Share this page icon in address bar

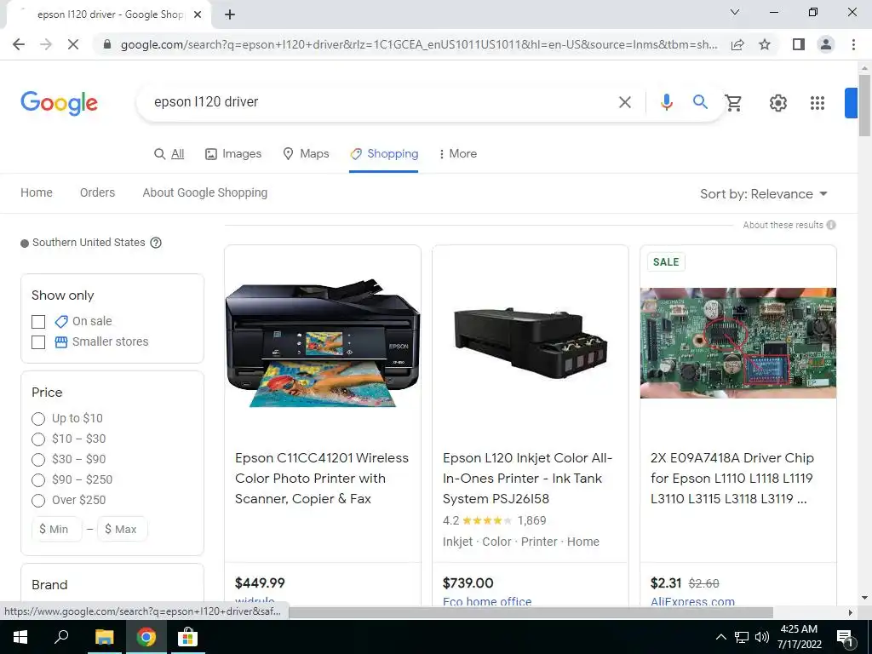tap(737, 44)
